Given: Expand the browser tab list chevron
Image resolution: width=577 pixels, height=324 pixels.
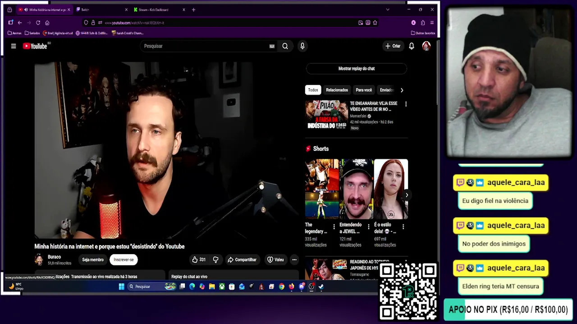Looking at the screenshot, I should (x=387, y=9).
